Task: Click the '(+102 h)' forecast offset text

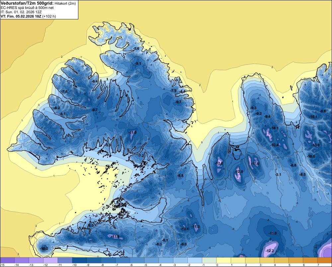Action: click(x=49, y=16)
